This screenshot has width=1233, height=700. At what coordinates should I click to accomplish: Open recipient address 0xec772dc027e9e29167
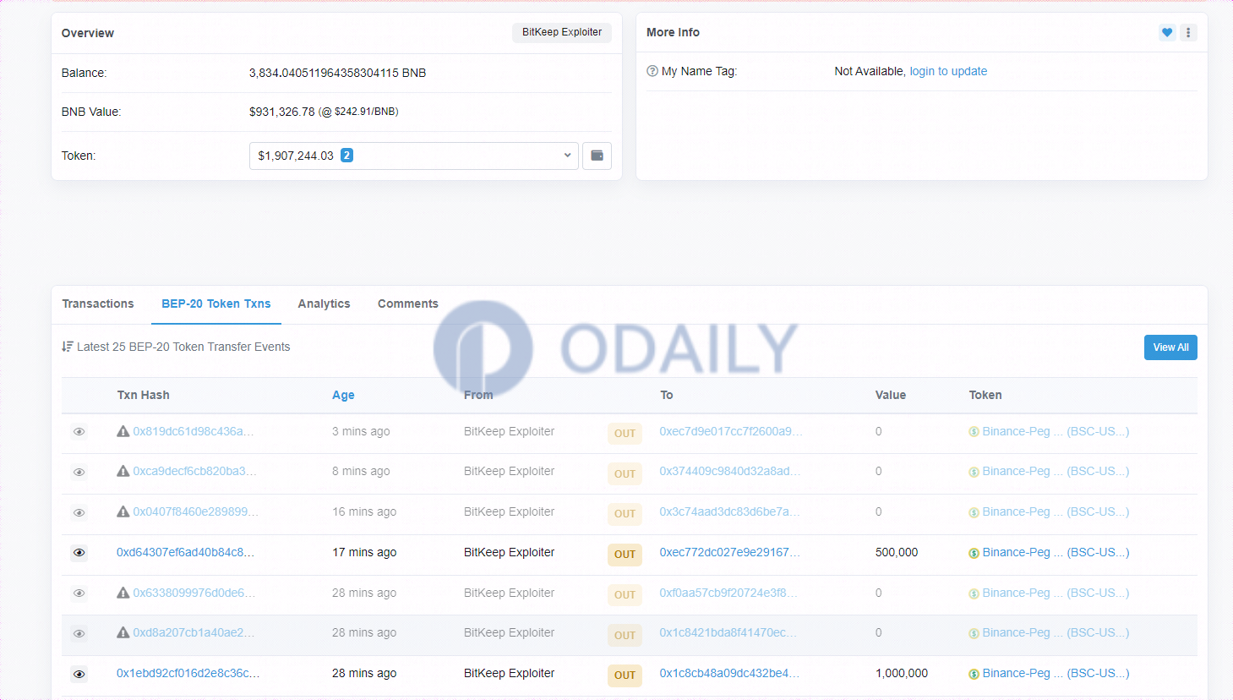(x=729, y=552)
